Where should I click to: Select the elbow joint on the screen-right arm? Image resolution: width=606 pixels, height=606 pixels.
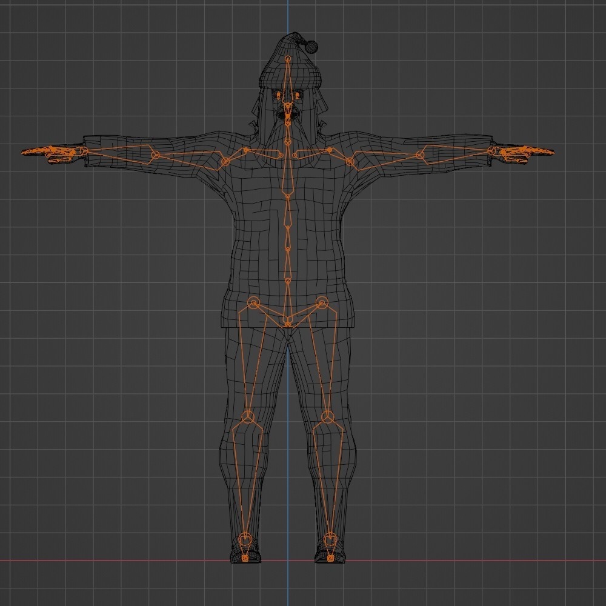(x=420, y=155)
